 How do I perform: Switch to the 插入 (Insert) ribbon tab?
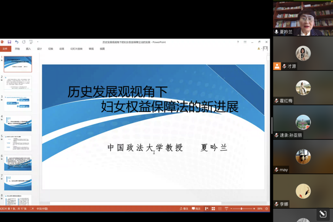pos(28,49)
